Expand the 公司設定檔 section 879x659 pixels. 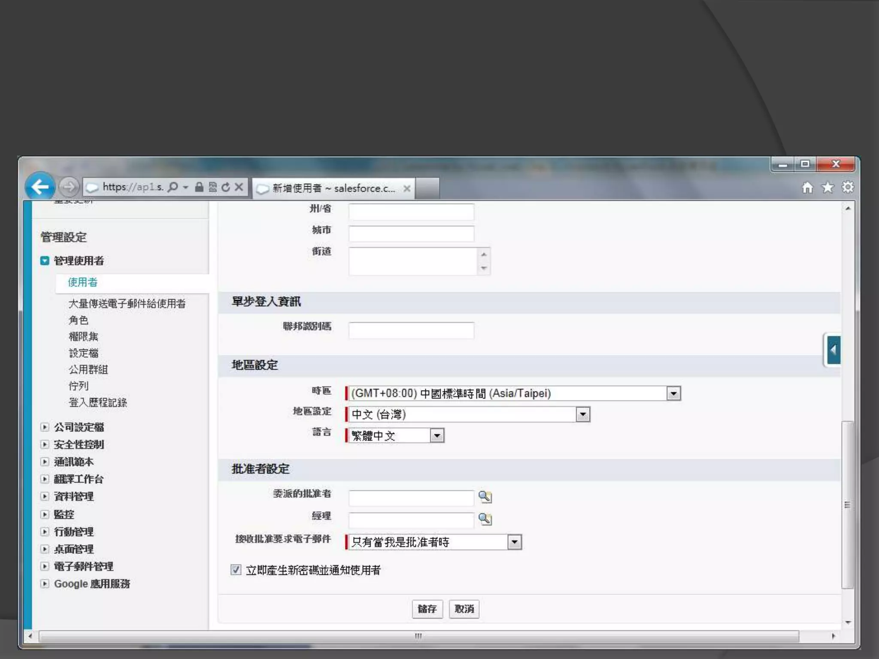(x=45, y=427)
